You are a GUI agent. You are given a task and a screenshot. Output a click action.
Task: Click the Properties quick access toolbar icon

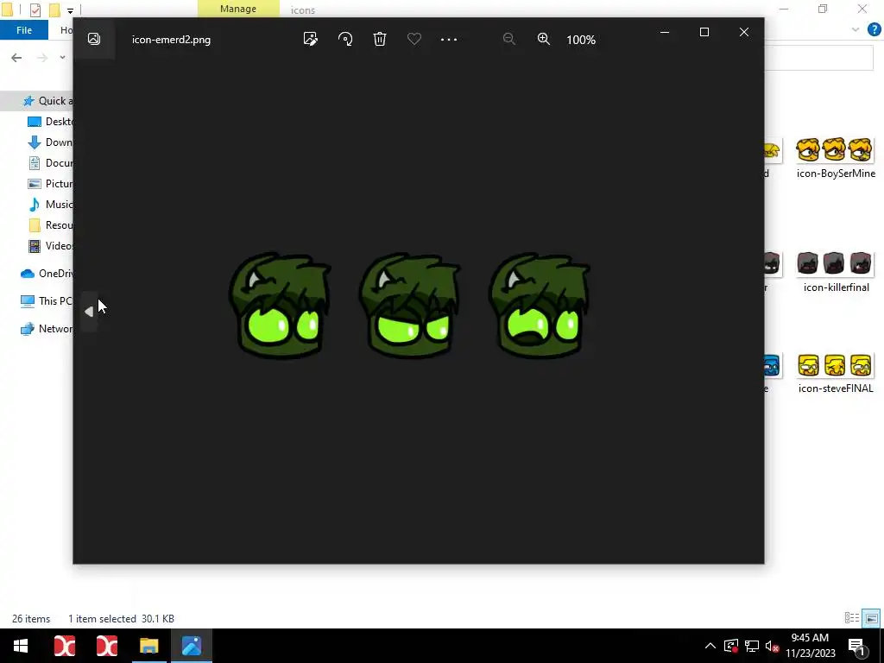[x=35, y=9]
